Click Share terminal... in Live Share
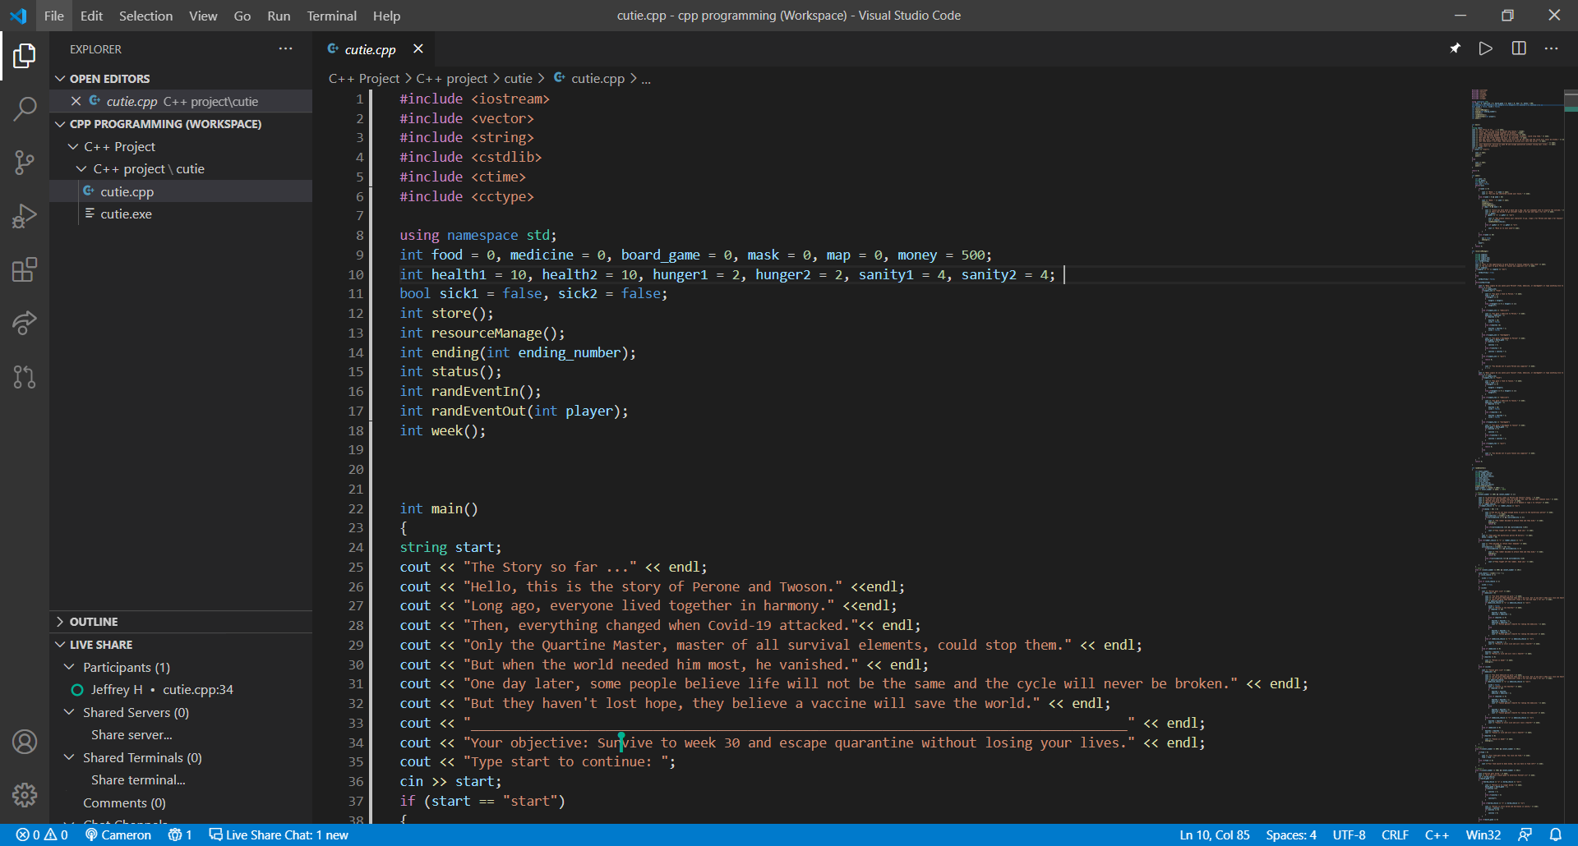This screenshot has width=1578, height=846. pyautogui.click(x=138, y=780)
